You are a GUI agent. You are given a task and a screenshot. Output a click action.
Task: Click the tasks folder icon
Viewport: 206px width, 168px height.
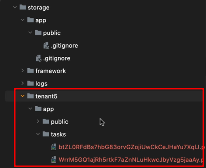click(46, 134)
